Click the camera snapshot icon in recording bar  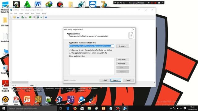(x=159, y=3)
